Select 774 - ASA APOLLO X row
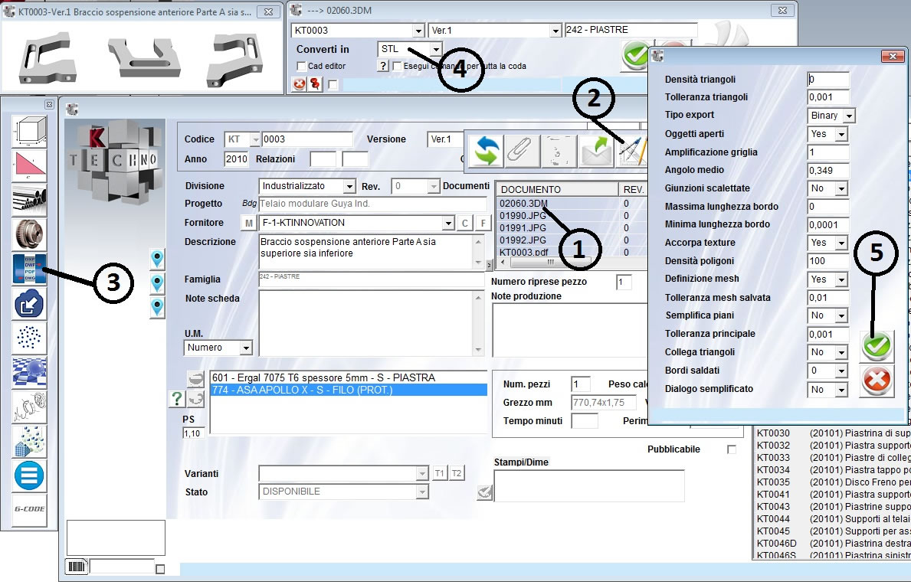911x588 pixels. [349, 390]
